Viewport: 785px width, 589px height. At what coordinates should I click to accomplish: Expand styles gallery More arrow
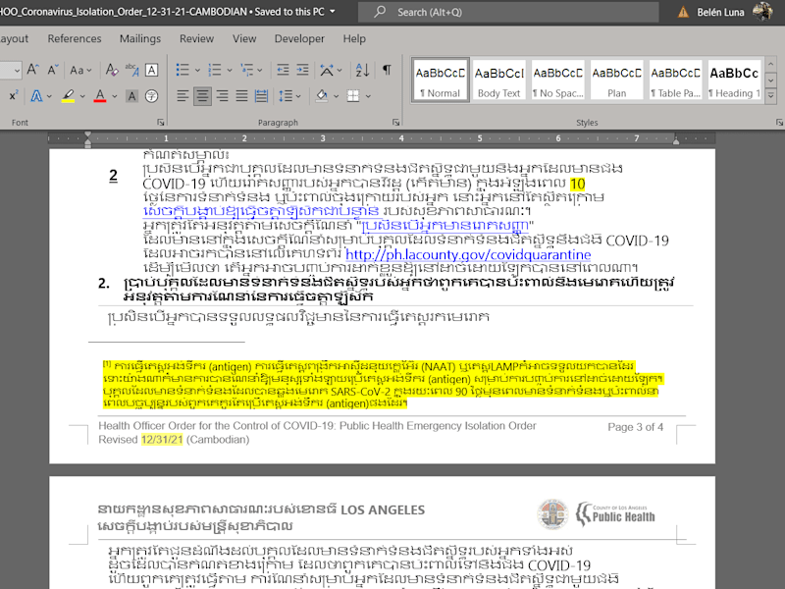(x=771, y=94)
